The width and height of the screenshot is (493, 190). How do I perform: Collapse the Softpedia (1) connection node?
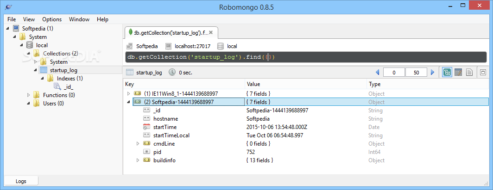(7, 29)
